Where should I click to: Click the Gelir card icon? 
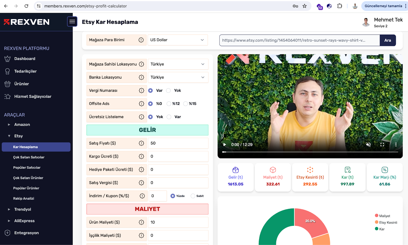(236, 170)
